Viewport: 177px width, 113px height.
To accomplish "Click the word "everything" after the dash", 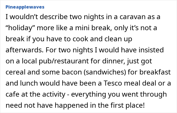I will (88, 94).
